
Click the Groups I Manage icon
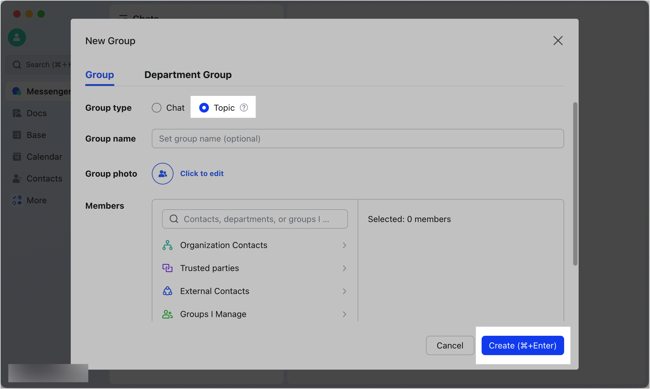pyautogui.click(x=167, y=314)
